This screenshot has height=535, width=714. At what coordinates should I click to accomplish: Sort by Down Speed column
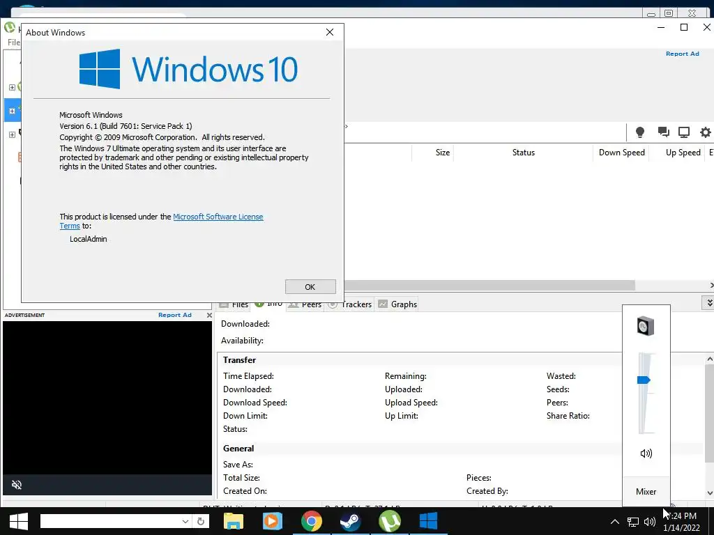click(x=621, y=153)
